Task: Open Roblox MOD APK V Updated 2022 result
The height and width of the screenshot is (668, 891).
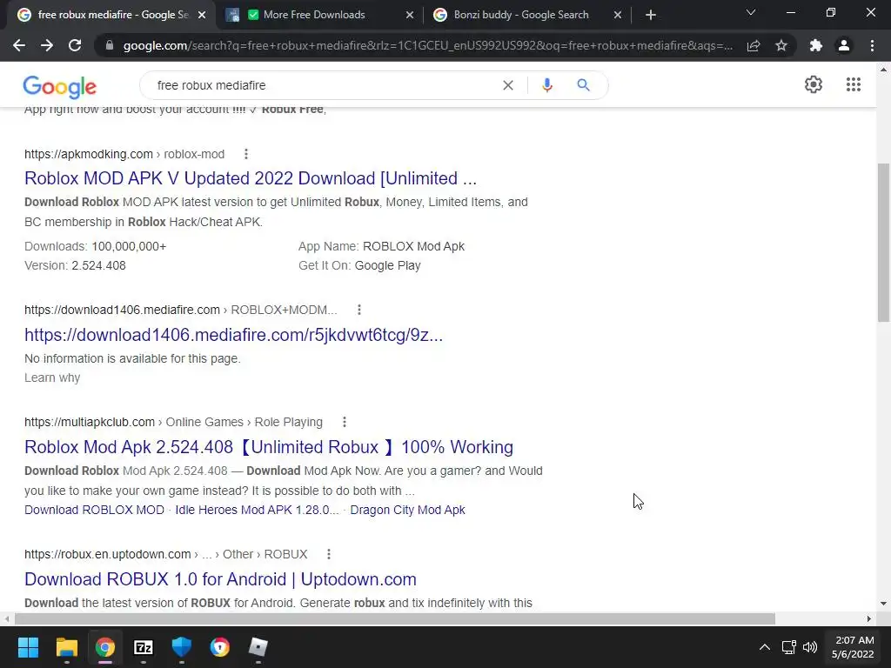Action: [251, 178]
